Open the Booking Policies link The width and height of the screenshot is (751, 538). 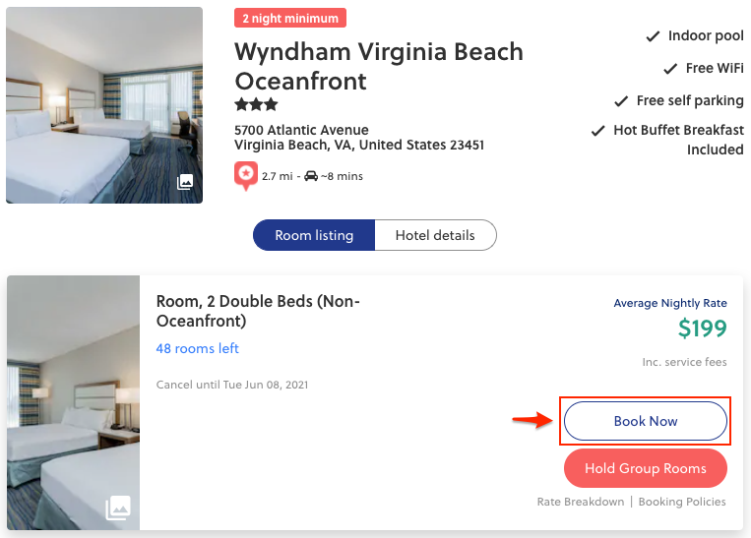(682, 502)
